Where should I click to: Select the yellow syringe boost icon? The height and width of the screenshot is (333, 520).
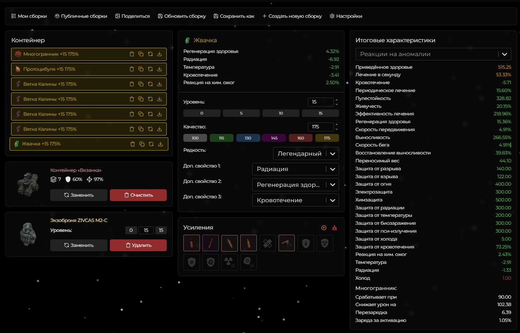pyautogui.click(x=230, y=243)
